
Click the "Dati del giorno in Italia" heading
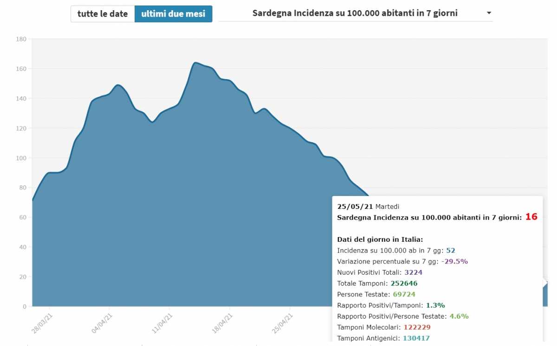pos(380,239)
